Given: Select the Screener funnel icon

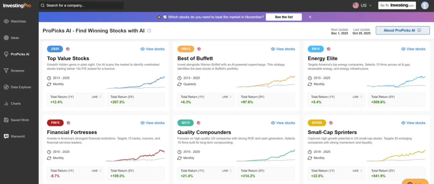Looking at the screenshot, I should tap(6, 71).
